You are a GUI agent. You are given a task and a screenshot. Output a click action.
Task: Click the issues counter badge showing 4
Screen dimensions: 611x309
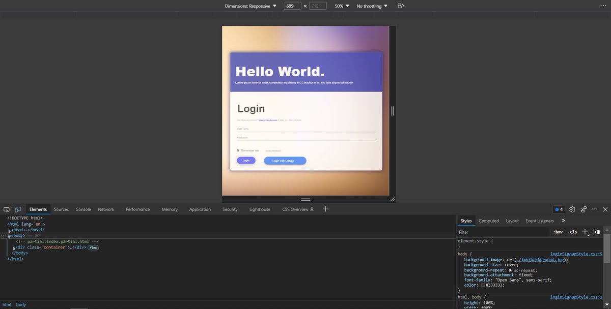tap(559, 209)
